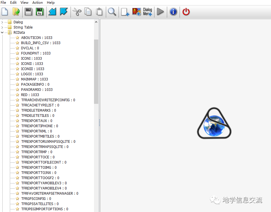Select TFREXPORTTOOGF2 : 0 entry
The height and width of the screenshot is (212, 271).
pyautogui.click(x=40, y=178)
